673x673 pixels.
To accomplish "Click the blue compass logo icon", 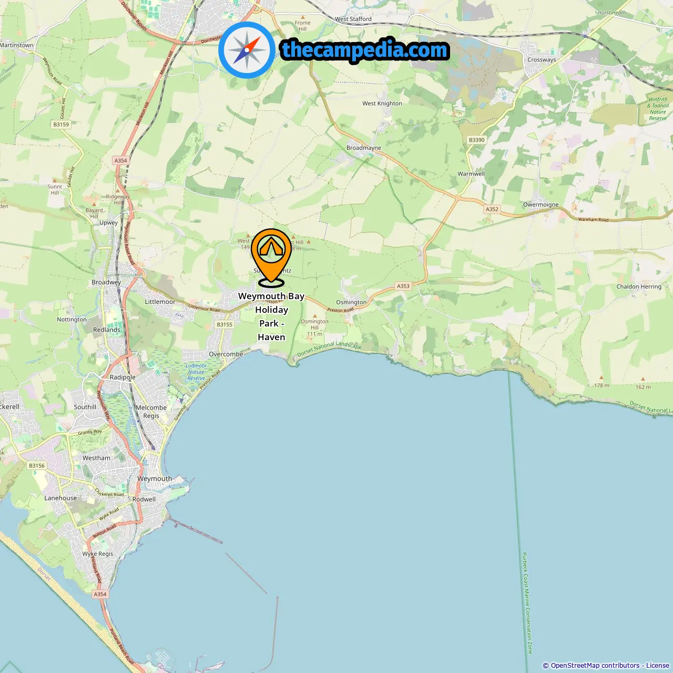I will (x=247, y=50).
